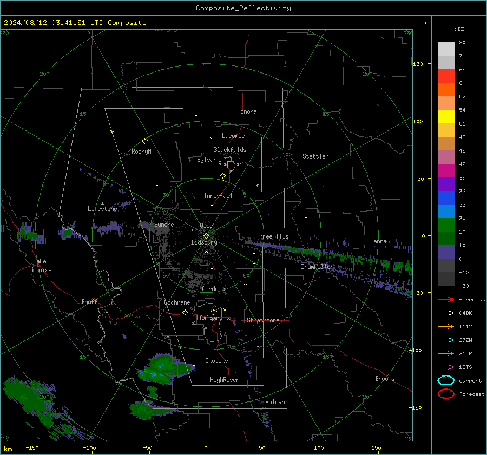Click the yellow diamond marker south of RedDeer
Screen dimensions: 487x455
click(x=223, y=176)
